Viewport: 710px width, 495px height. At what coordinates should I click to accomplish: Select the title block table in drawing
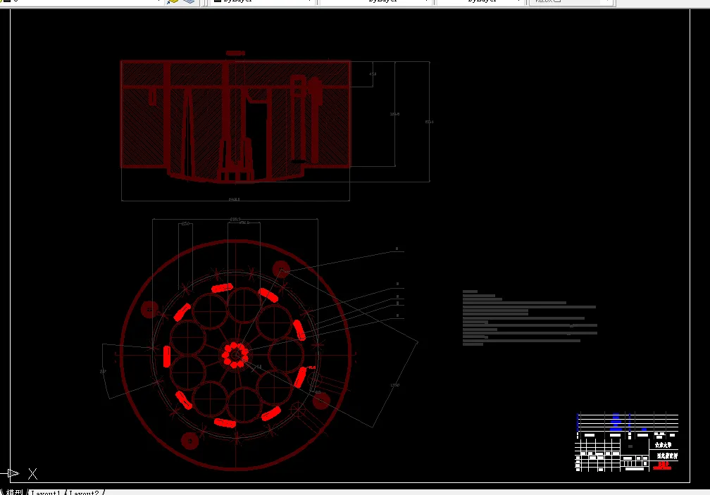click(x=627, y=441)
